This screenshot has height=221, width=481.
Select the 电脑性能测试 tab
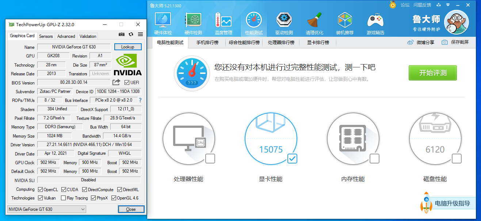pos(170,43)
